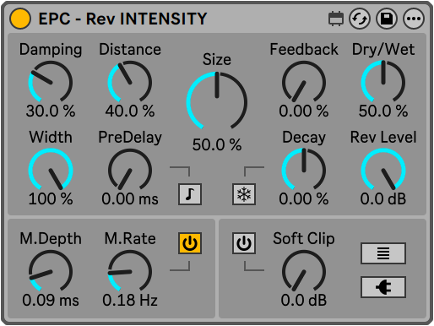Image resolution: width=434 pixels, height=326 pixels.
Task: Click the M.Depth knob
Action: pos(51,271)
